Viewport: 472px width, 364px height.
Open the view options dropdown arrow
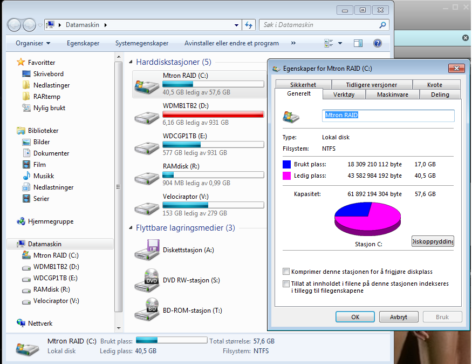tap(340, 43)
